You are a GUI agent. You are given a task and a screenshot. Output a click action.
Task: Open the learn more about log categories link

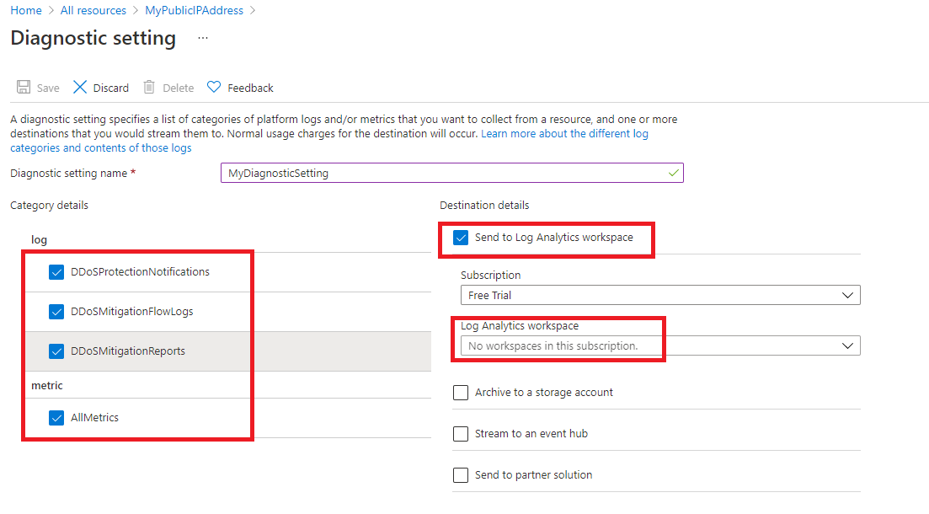(564, 132)
